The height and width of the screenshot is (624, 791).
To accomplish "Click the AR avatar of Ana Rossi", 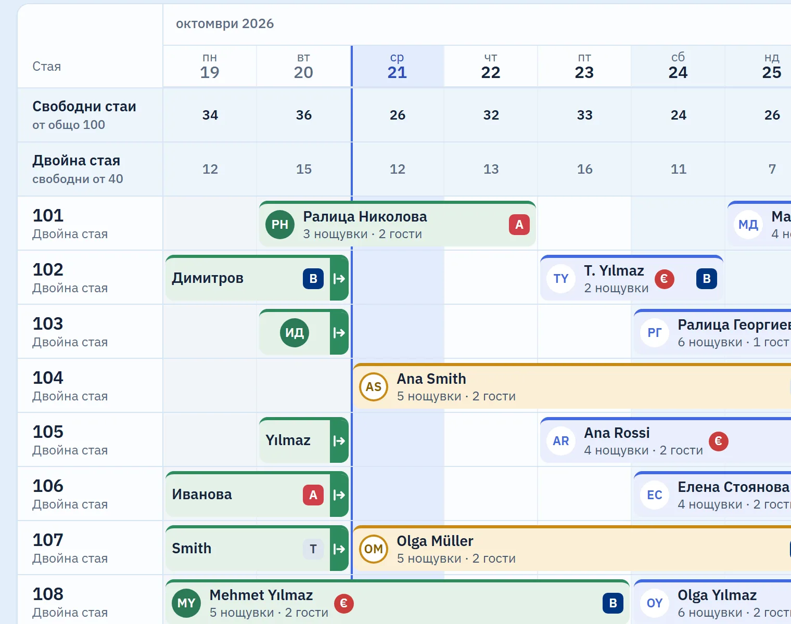I will [x=561, y=441].
